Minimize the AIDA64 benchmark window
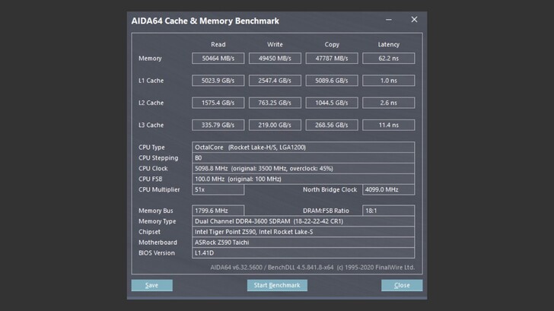Viewport: 554px width, 311px height. pos(390,20)
